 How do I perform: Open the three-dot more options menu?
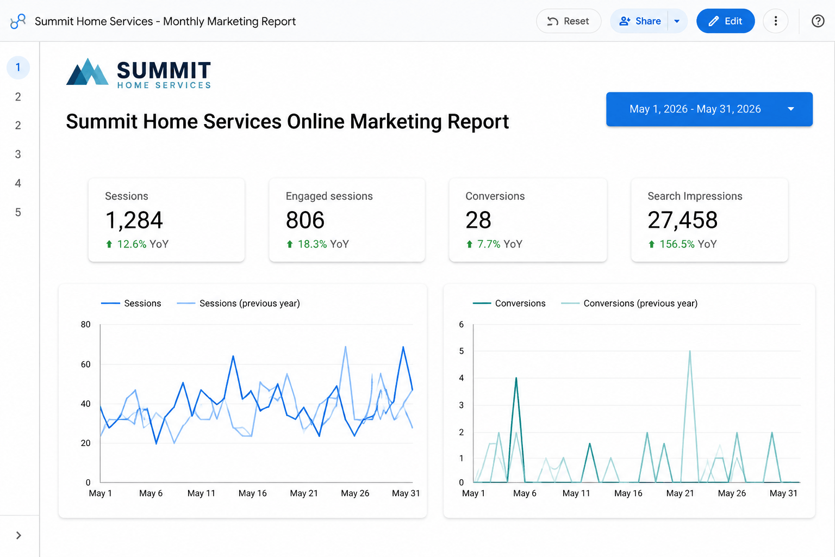[775, 21]
